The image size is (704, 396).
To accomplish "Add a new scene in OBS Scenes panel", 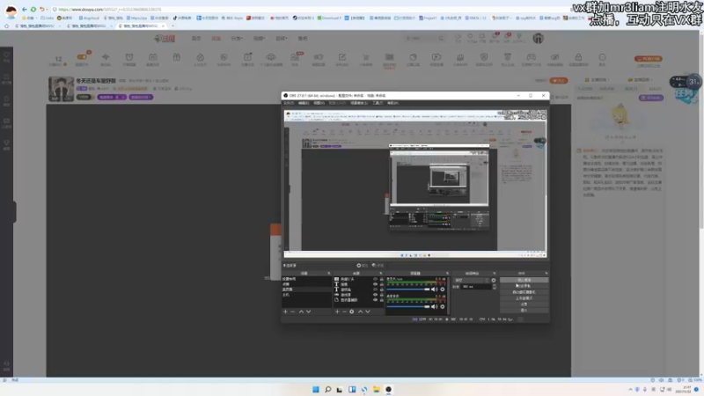I will 285,312.
